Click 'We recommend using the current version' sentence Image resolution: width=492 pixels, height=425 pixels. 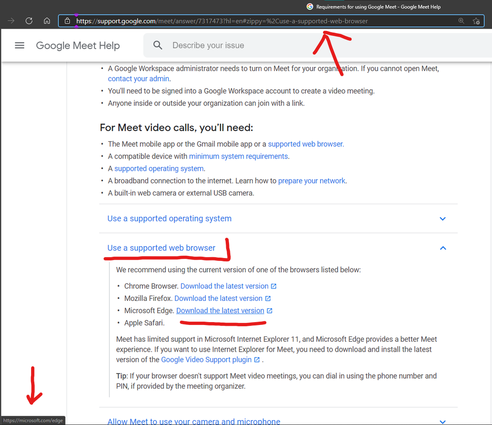(238, 270)
